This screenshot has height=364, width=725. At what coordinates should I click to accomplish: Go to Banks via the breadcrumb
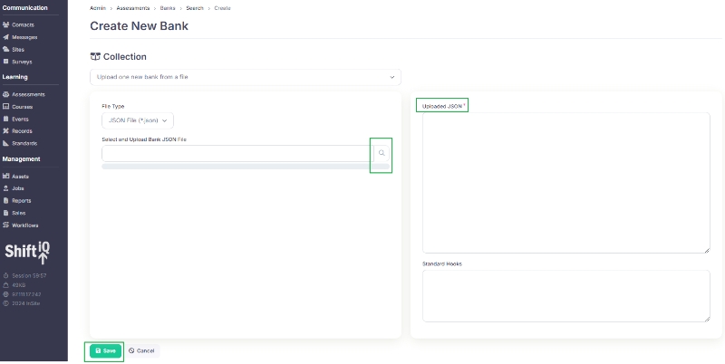[168, 7]
